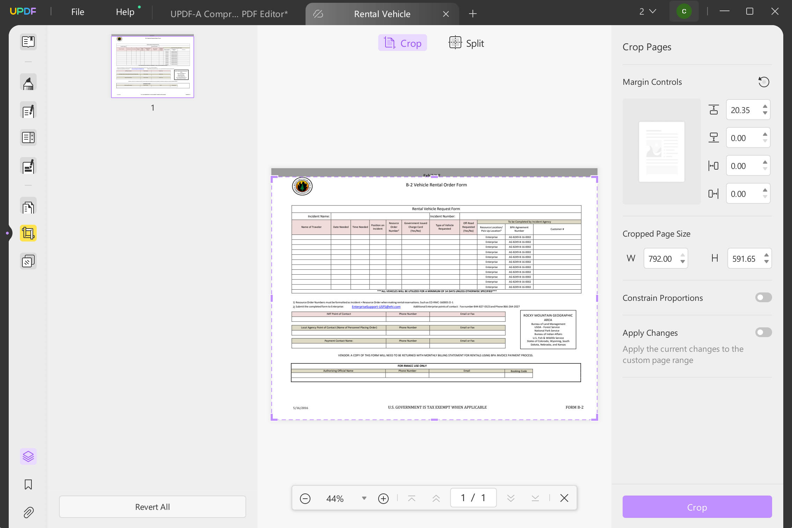Open the Edit PDF tool

(28, 110)
